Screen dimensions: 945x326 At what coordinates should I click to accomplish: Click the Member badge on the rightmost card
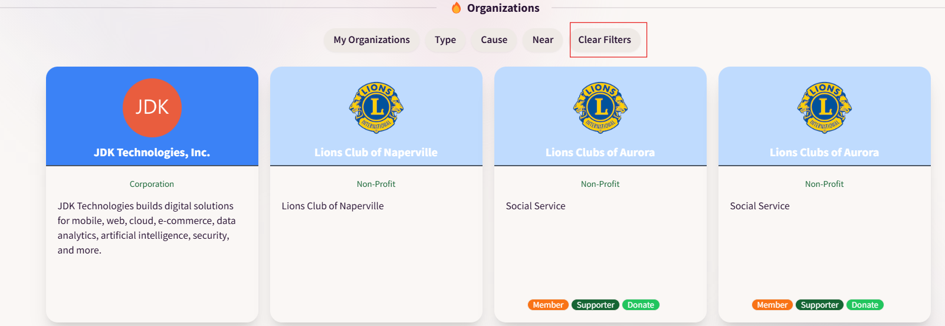(x=772, y=305)
